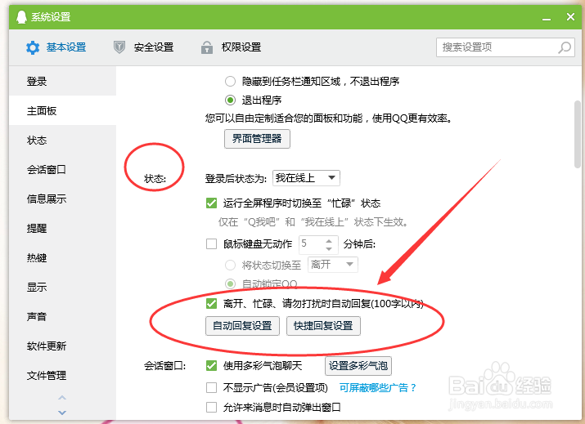Open the 离开 status dropdown
585x424 pixels.
333,265
